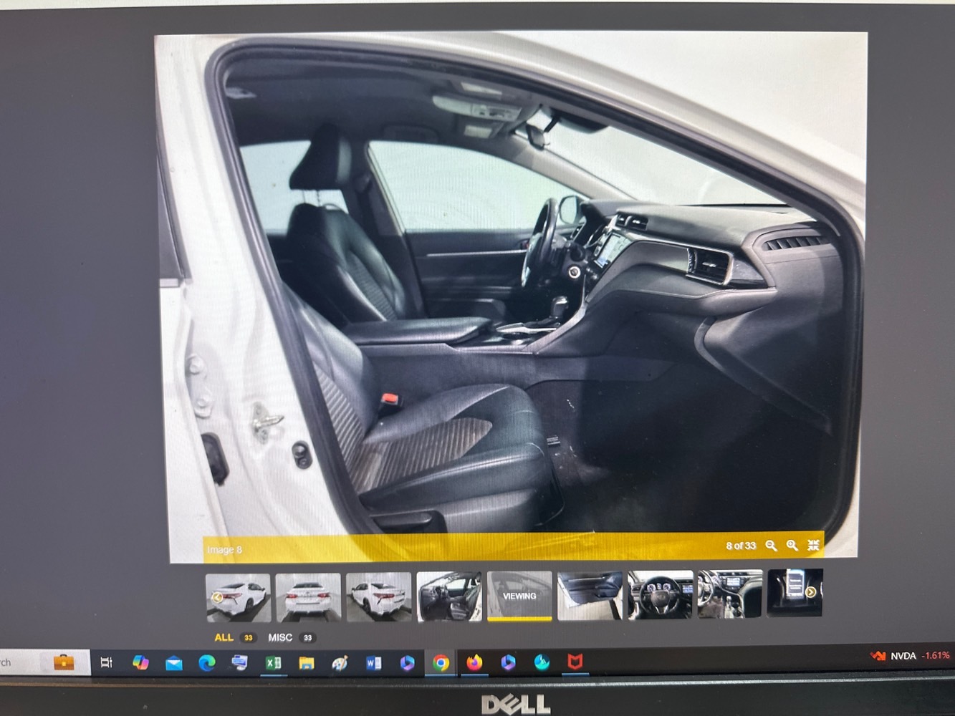Launch Microsoft Edge from the taskbar
The width and height of the screenshot is (955, 716).
point(207,663)
